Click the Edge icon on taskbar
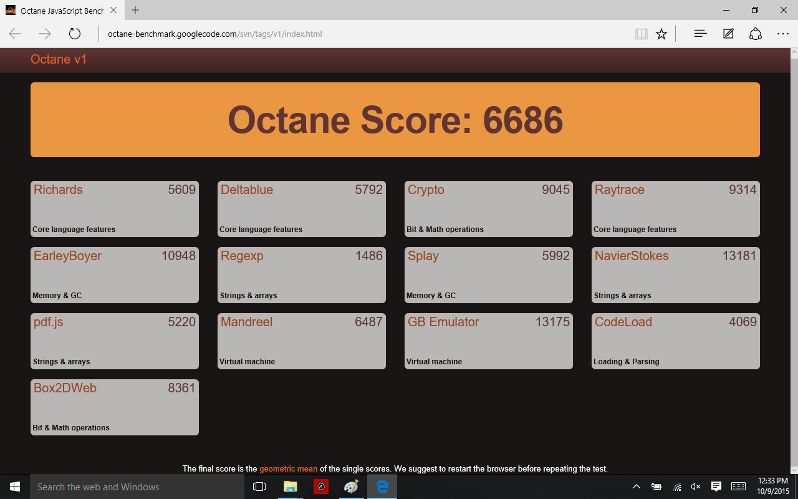 [382, 487]
